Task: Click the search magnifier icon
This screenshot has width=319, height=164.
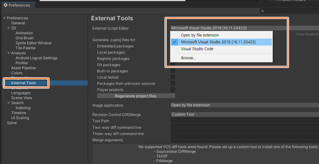Action: pyautogui.click(x=263, y=11)
